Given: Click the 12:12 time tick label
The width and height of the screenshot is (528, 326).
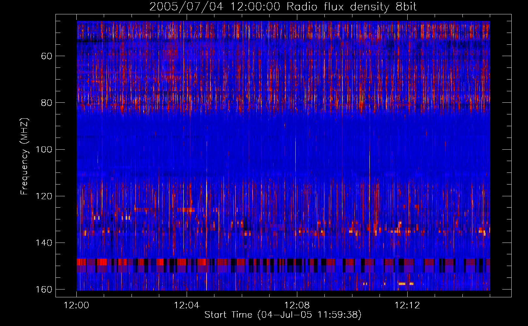Looking at the screenshot, I should pyautogui.click(x=407, y=305).
